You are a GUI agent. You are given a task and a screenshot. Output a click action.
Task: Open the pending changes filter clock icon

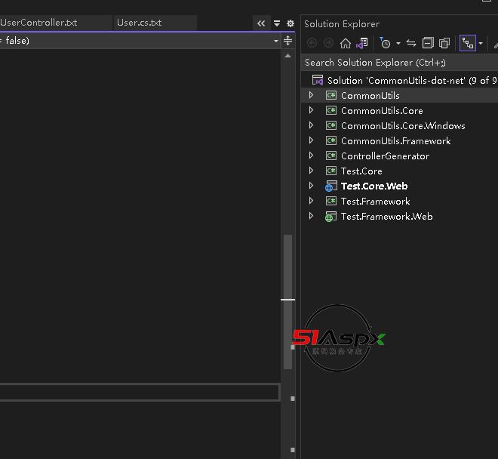(385, 43)
